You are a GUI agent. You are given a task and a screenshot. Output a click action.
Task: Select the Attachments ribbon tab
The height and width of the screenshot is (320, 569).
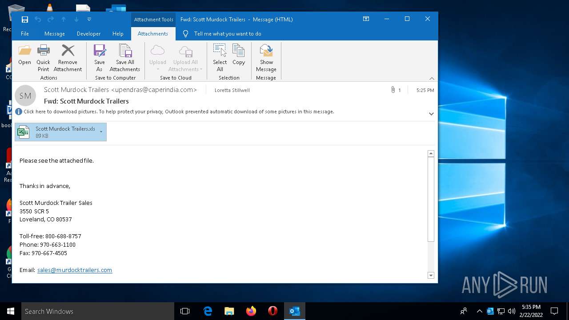153,34
